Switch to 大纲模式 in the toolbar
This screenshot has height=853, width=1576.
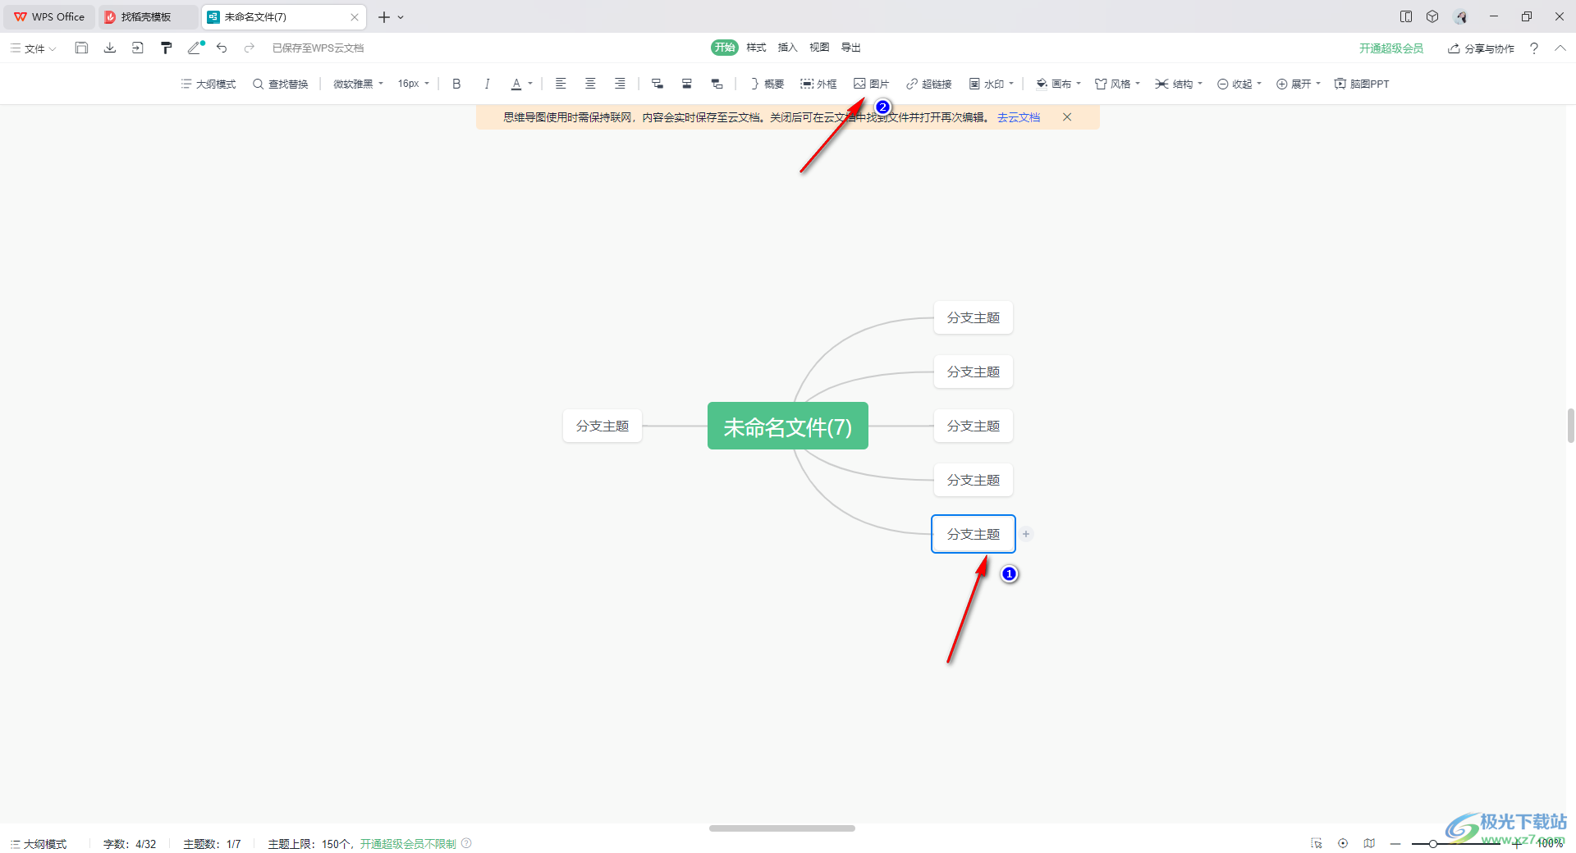[208, 84]
